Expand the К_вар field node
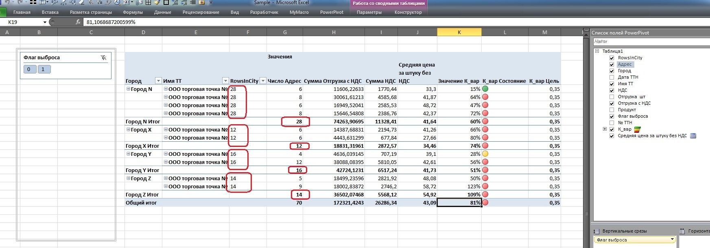 click(x=605, y=129)
